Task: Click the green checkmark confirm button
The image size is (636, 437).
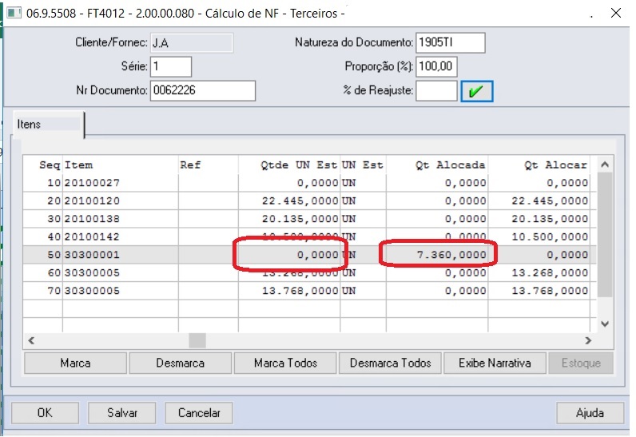Action: [476, 91]
